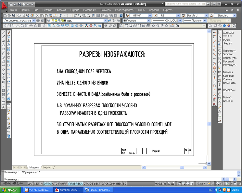The image size is (242, 193).
Task: Click the Save icon in the standard toolbar
Action: 14,16
